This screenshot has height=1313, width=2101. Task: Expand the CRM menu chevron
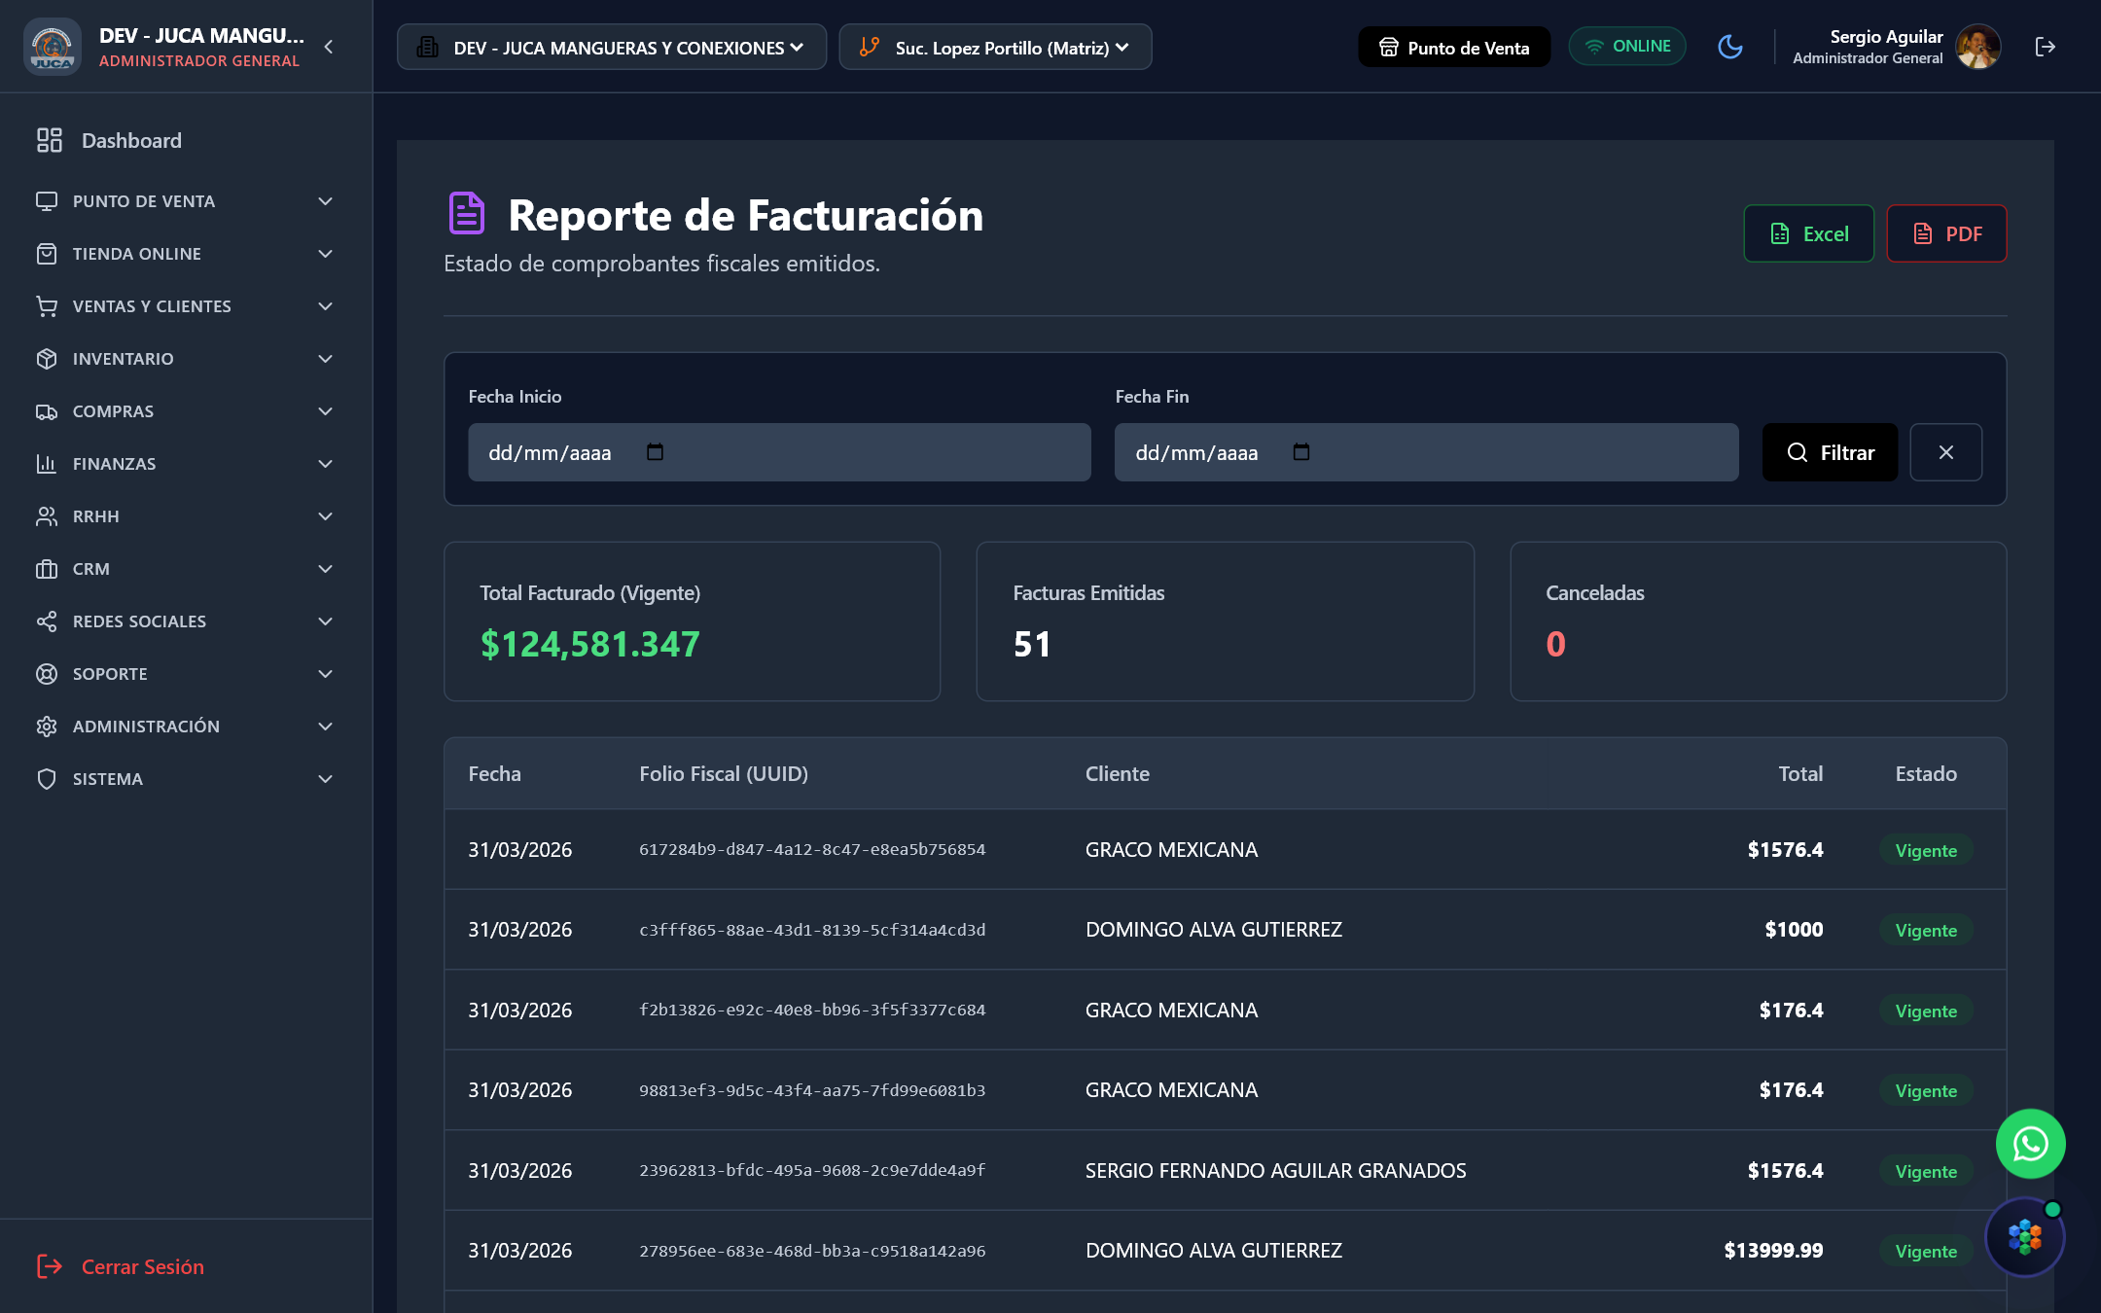(326, 569)
